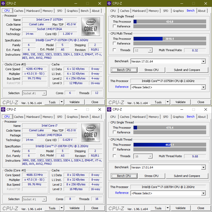Open About tab in i7-10870H Bench window
The width and height of the screenshot is (212, 212).
click(202, 117)
